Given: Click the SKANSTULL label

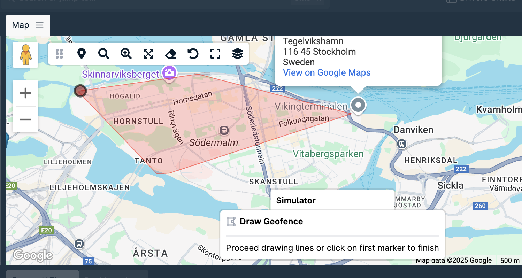Looking at the screenshot, I should pos(274,182).
